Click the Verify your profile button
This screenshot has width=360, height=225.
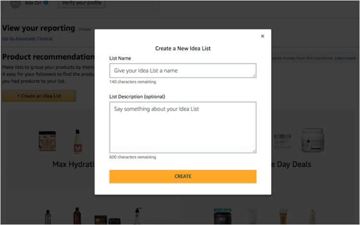[x=82, y=3]
